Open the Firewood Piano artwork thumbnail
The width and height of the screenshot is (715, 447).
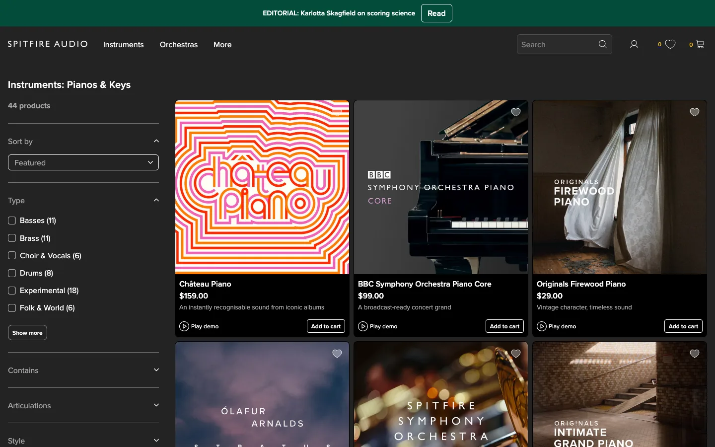pyautogui.click(x=620, y=187)
